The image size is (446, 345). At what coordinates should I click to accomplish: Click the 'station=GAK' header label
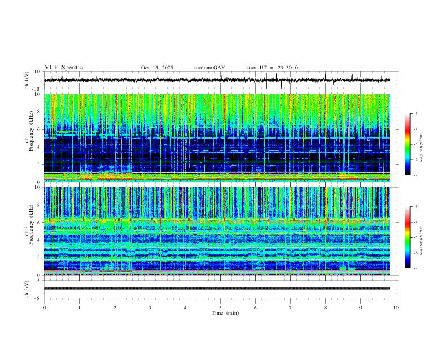point(209,68)
